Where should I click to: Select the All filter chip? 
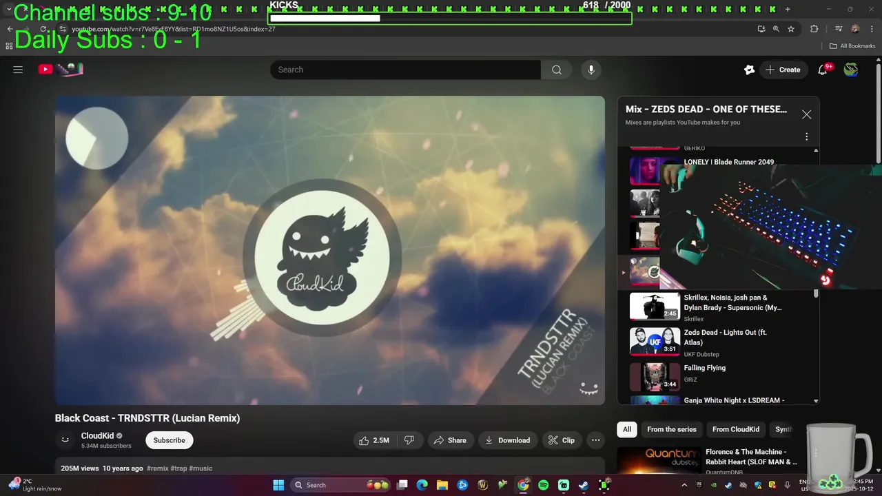pos(627,429)
